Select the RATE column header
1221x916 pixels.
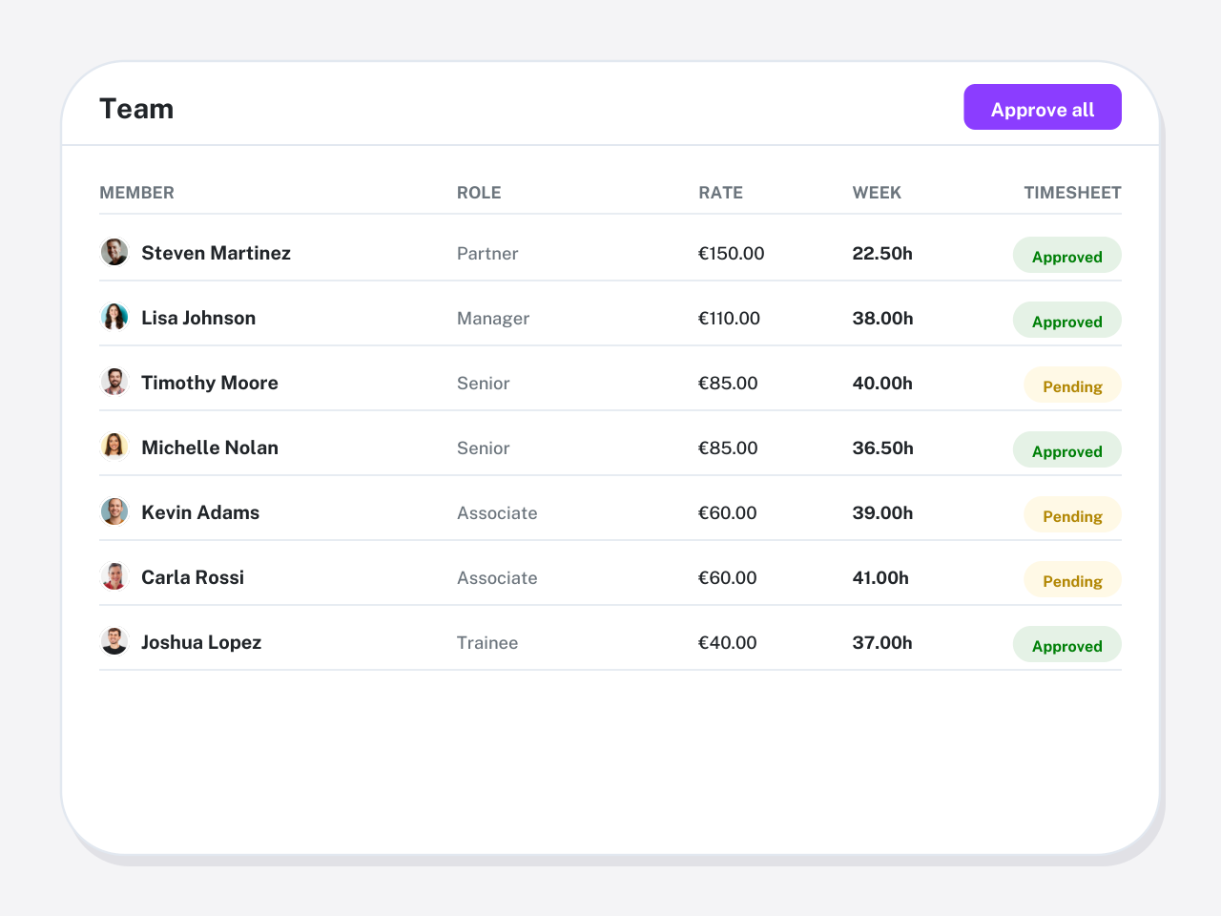pos(721,193)
